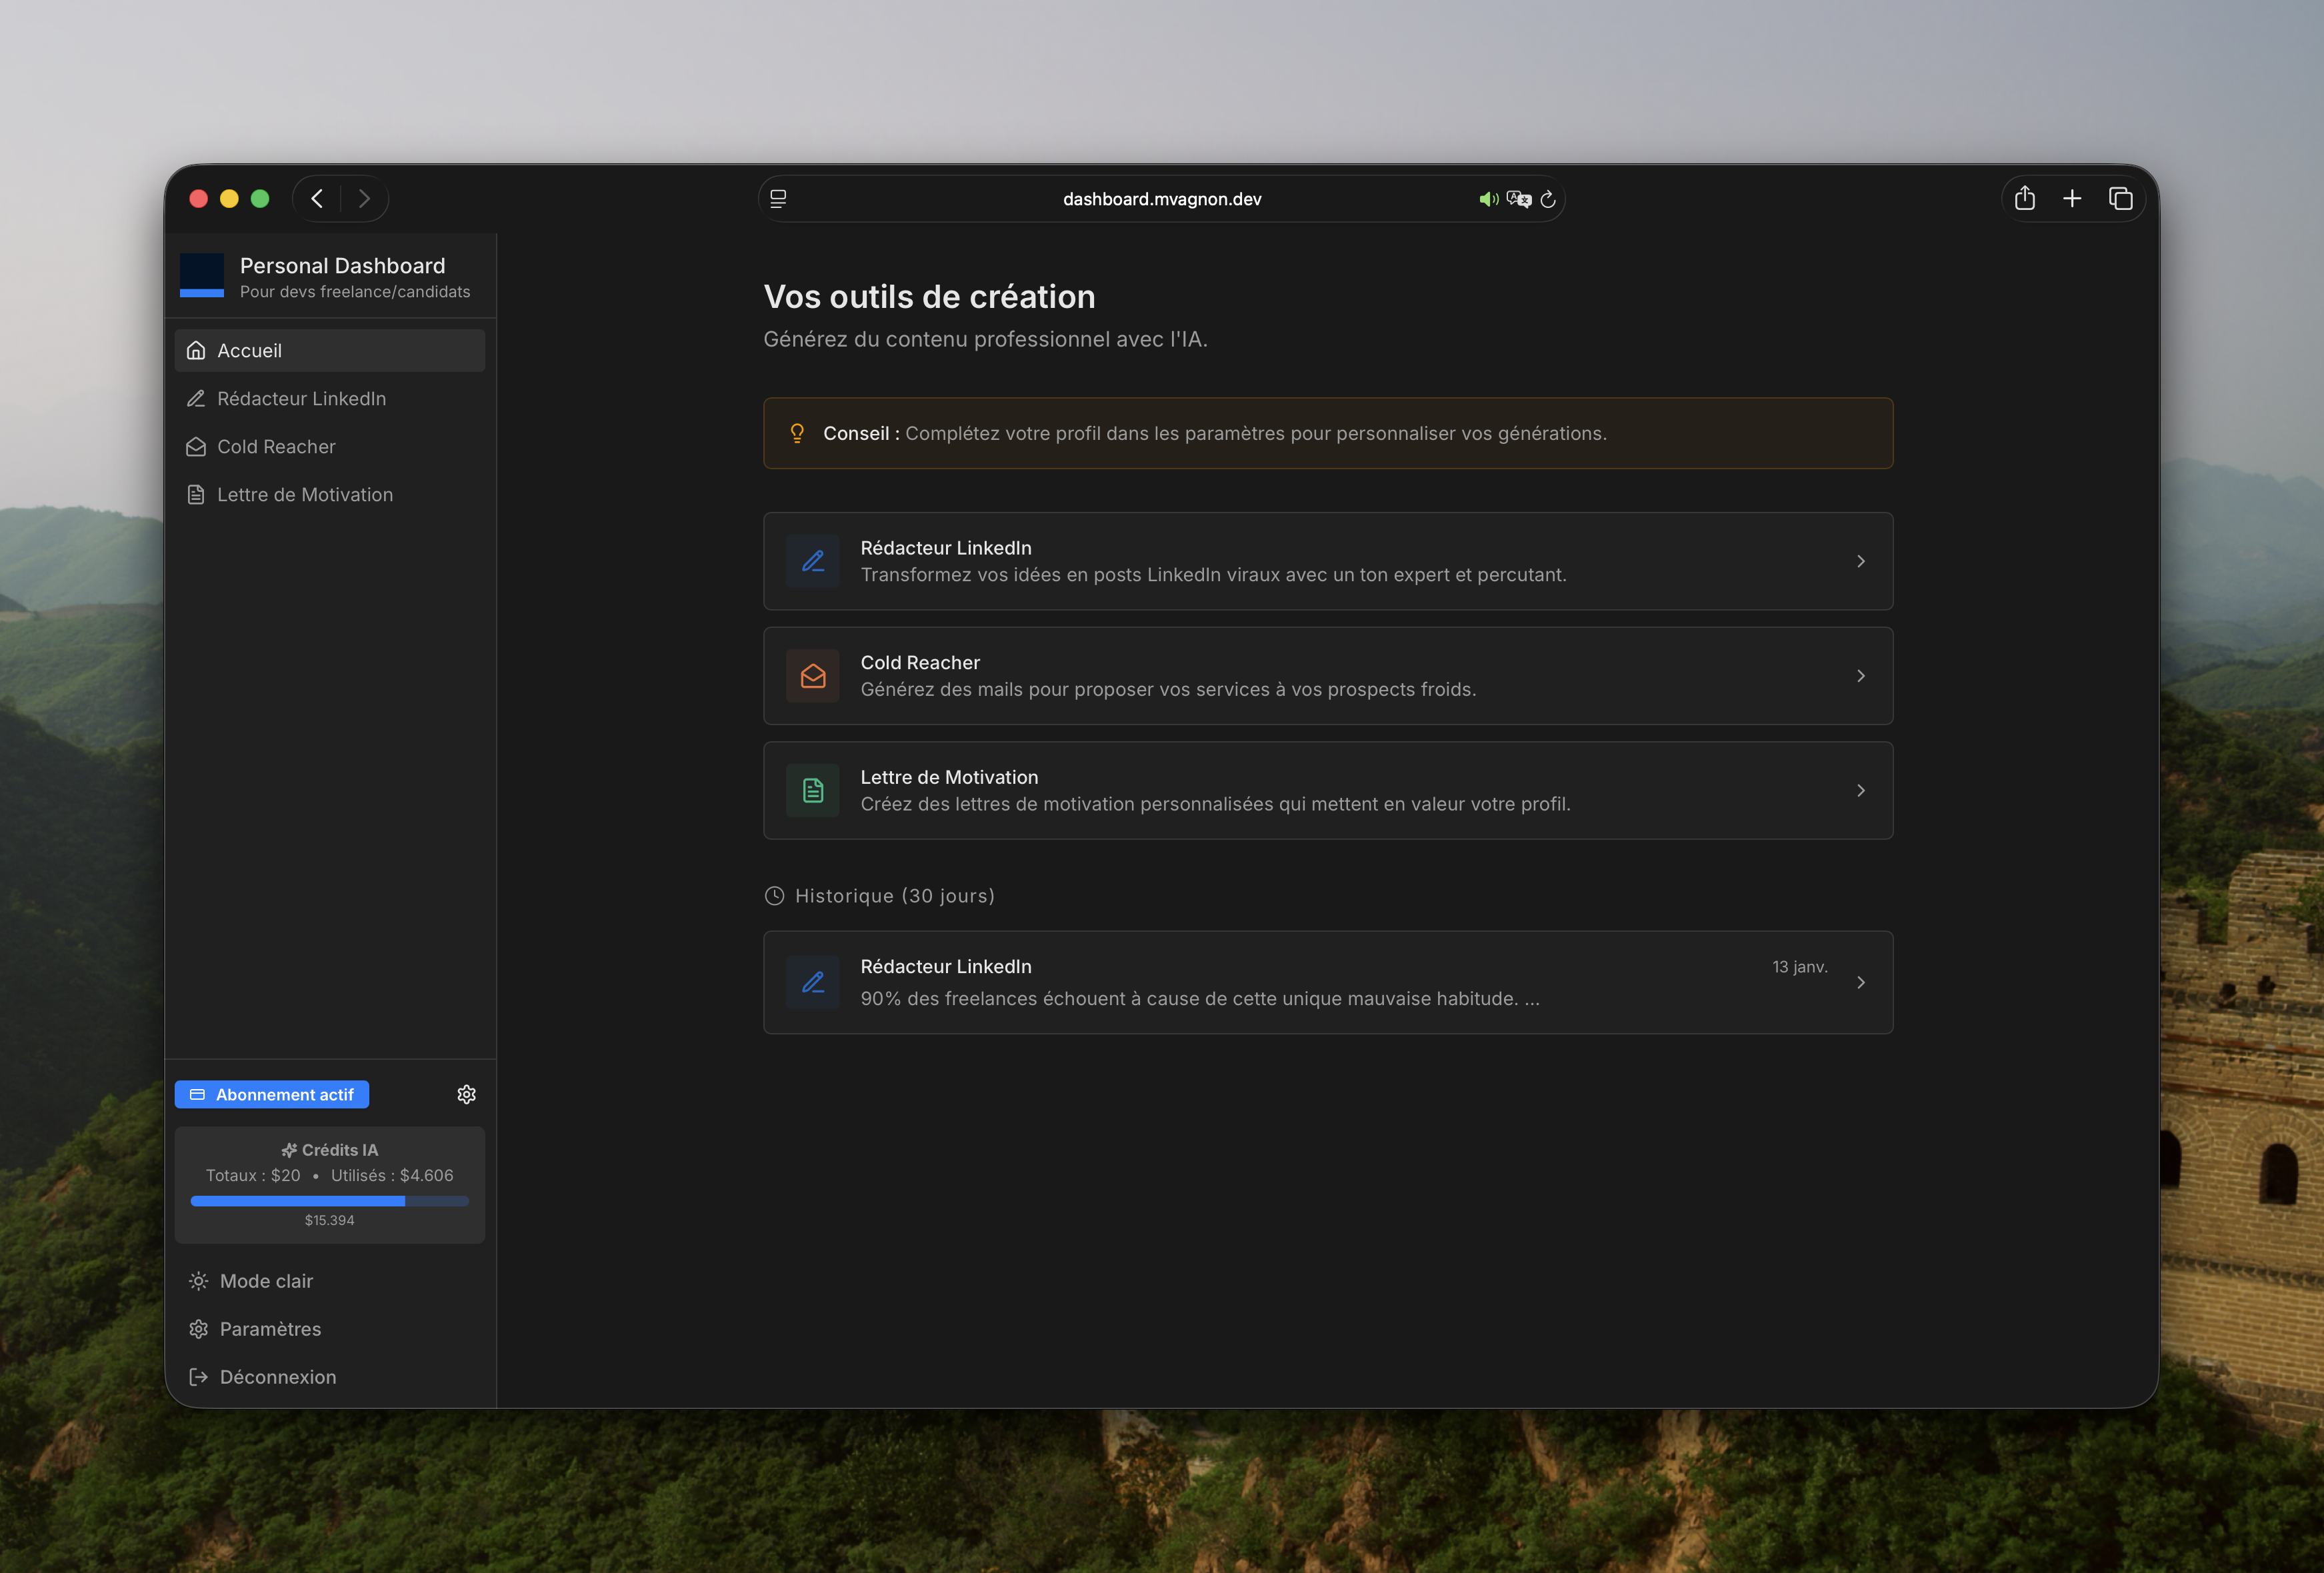Click the lightbulb icon in the Conseil banner
This screenshot has height=1573, width=2324.
(x=797, y=433)
